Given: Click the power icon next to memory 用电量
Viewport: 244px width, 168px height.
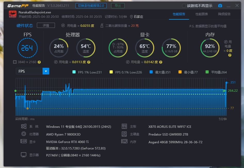Looking at the screenshot, I should tap(226, 42).
